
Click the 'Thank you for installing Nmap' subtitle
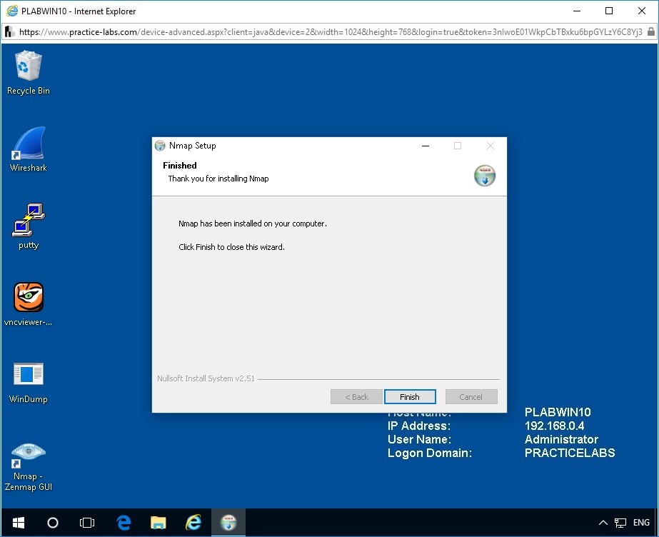tap(218, 179)
